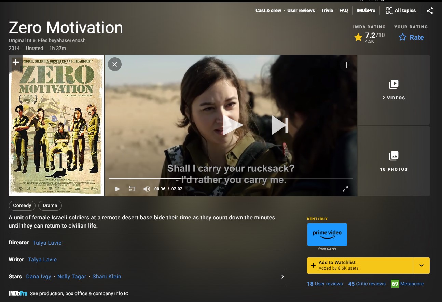The height and width of the screenshot is (302, 442).
Task: Close the trailer with the X button
Action: pyautogui.click(x=114, y=64)
